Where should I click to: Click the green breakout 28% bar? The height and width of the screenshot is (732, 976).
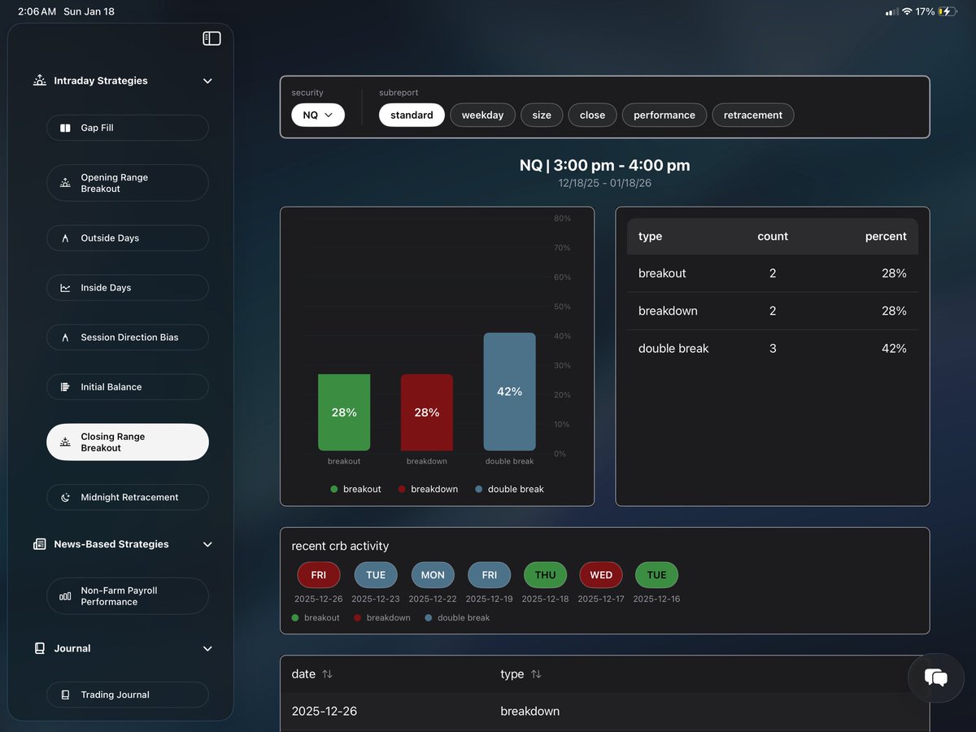(x=344, y=412)
